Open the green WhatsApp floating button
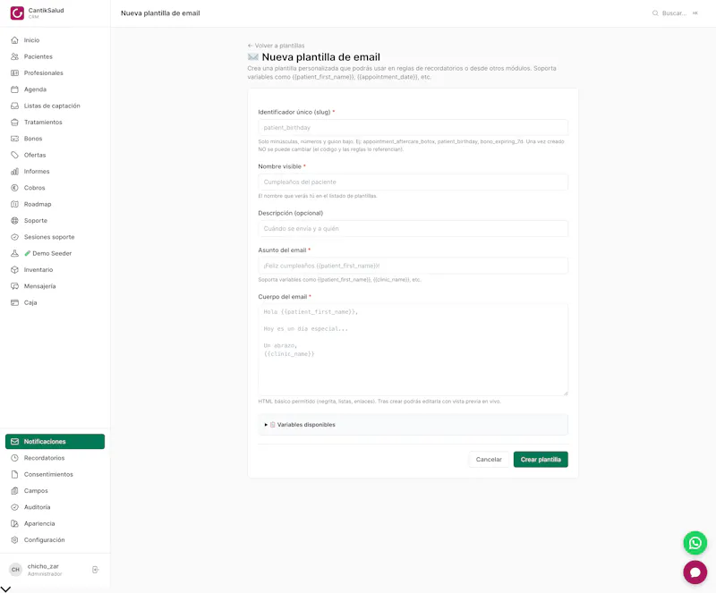Screen dimensions: 716x593 click(695, 543)
